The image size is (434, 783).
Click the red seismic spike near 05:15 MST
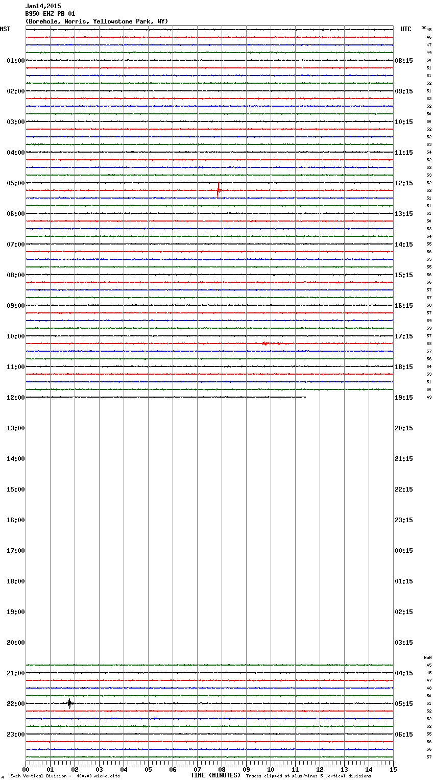(219, 190)
